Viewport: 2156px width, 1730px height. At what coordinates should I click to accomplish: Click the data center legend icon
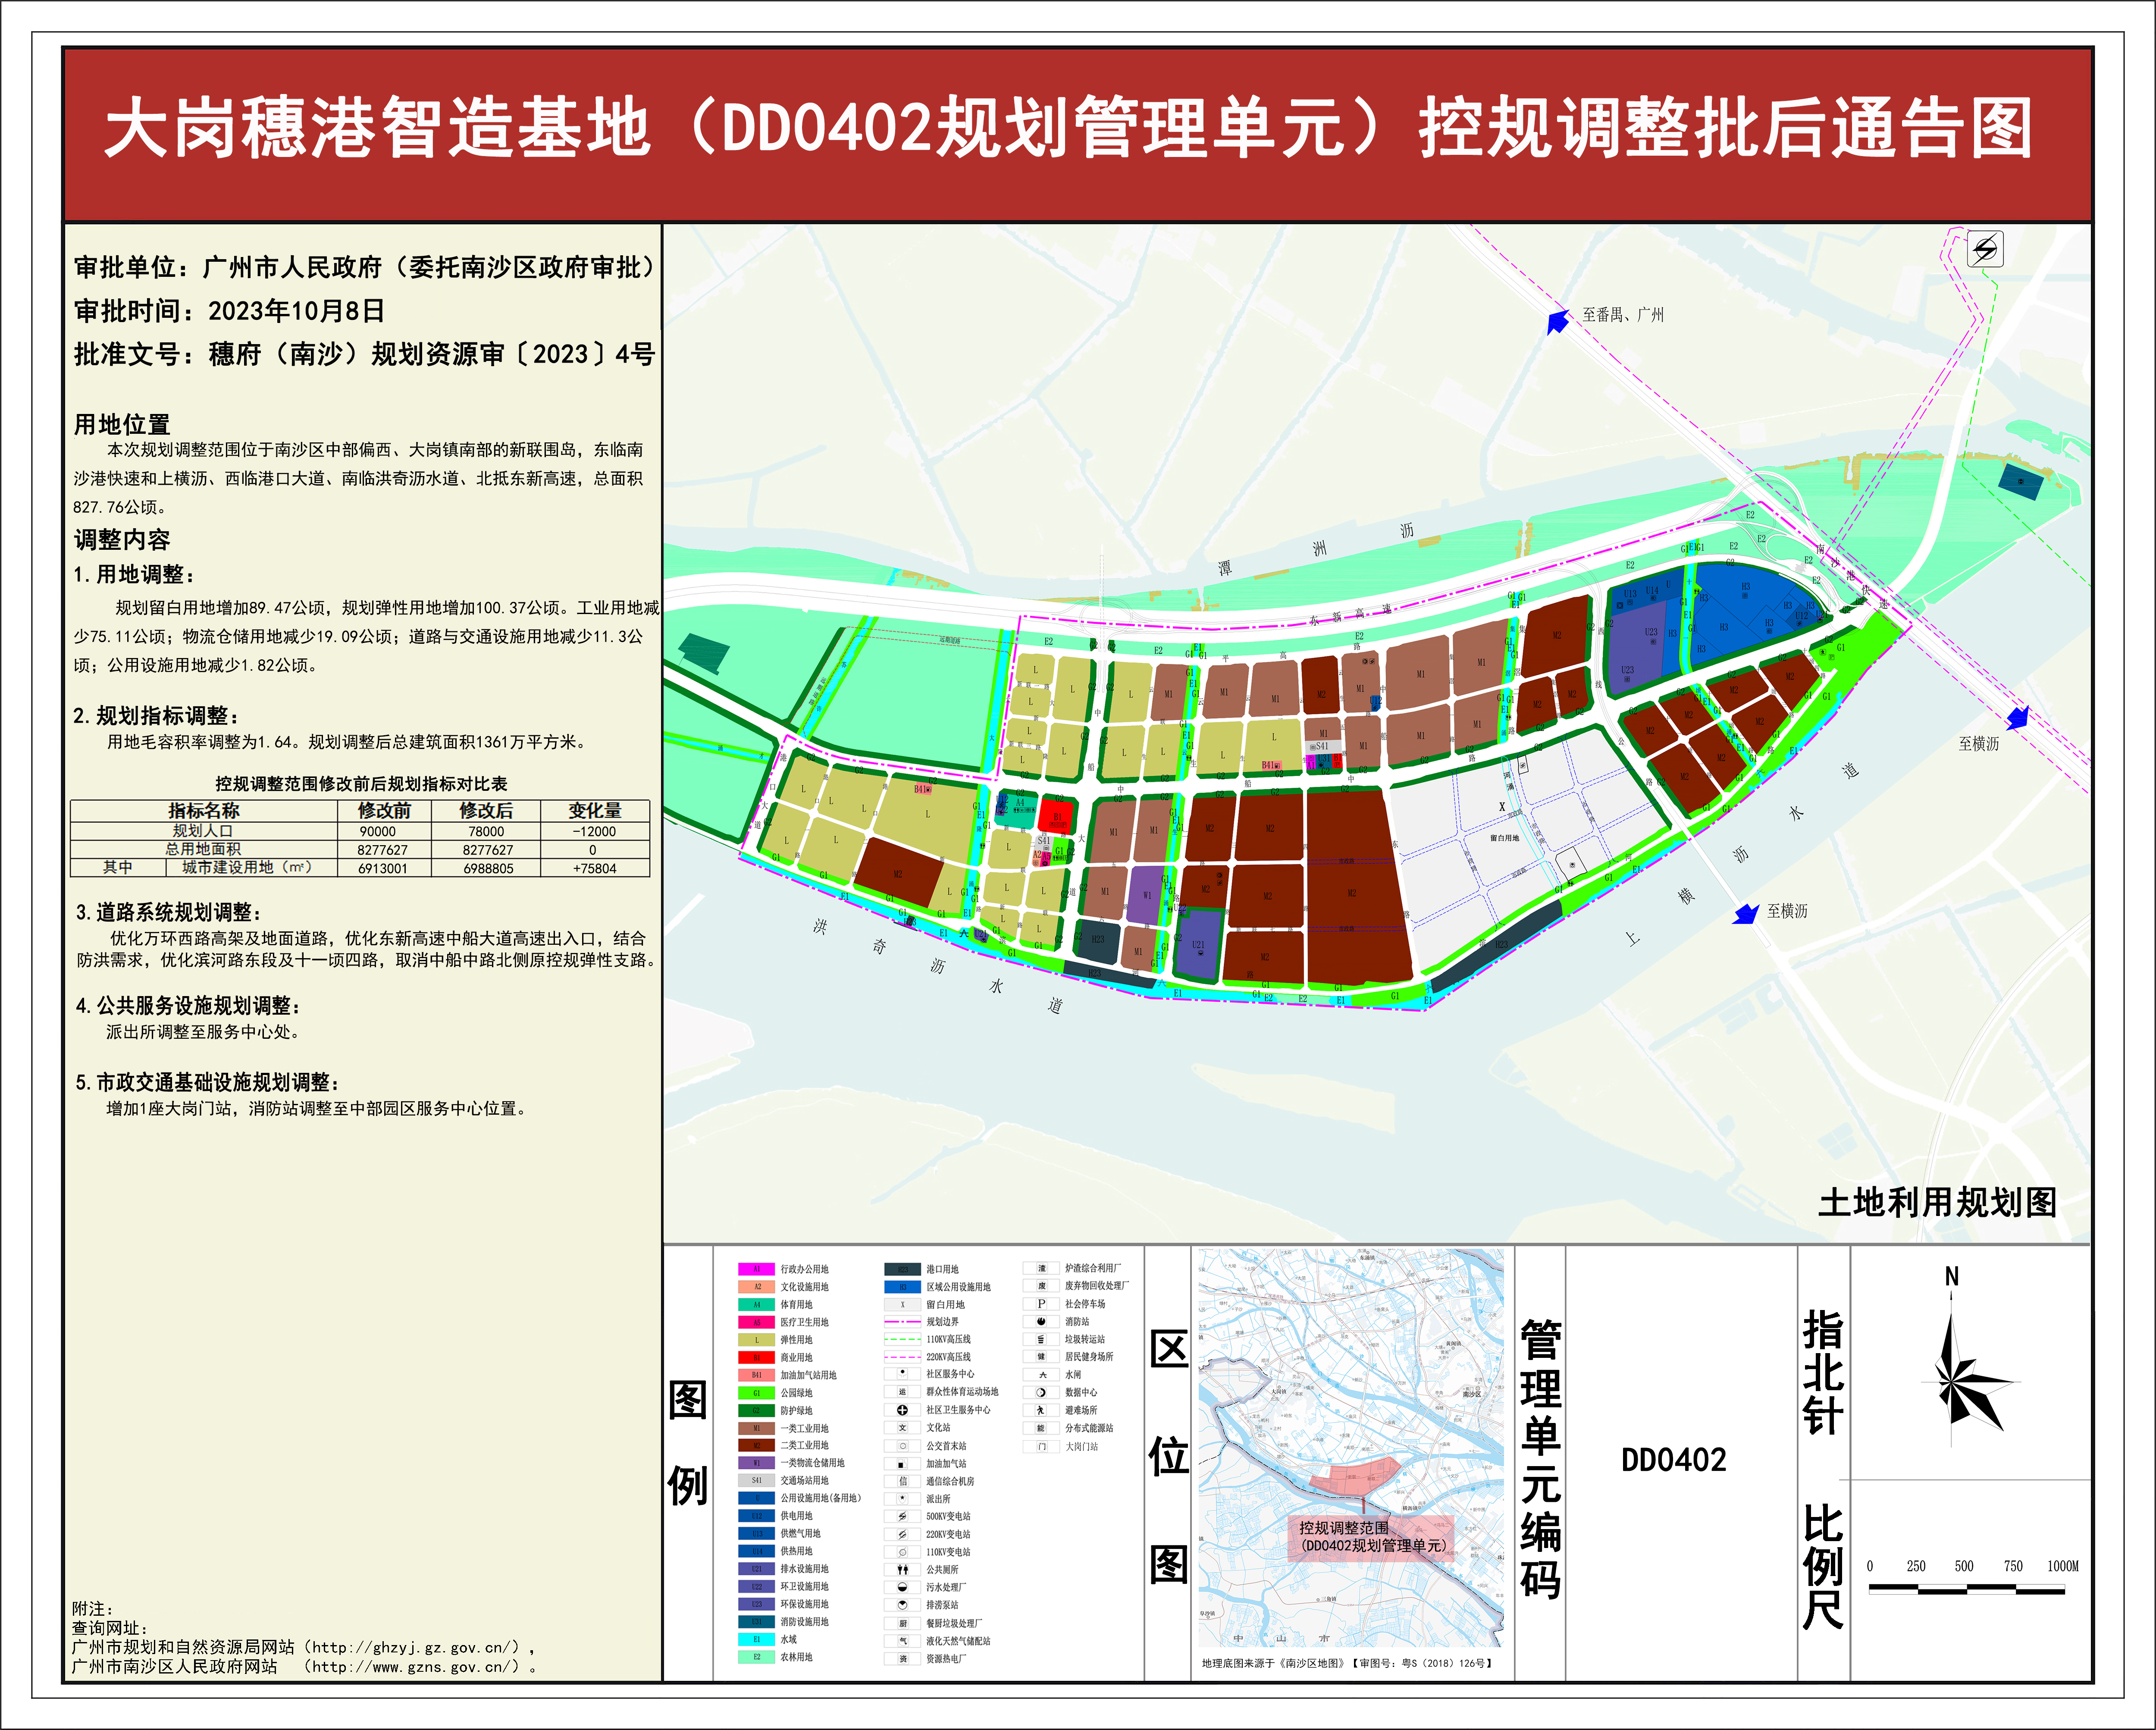tap(1041, 1392)
